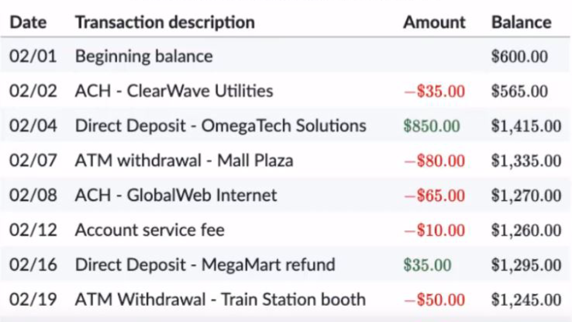The height and width of the screenshot is (322, 572).
Task: Select the ATM withdrawal - Mall Plaza transaction
Action: point(184,161)
